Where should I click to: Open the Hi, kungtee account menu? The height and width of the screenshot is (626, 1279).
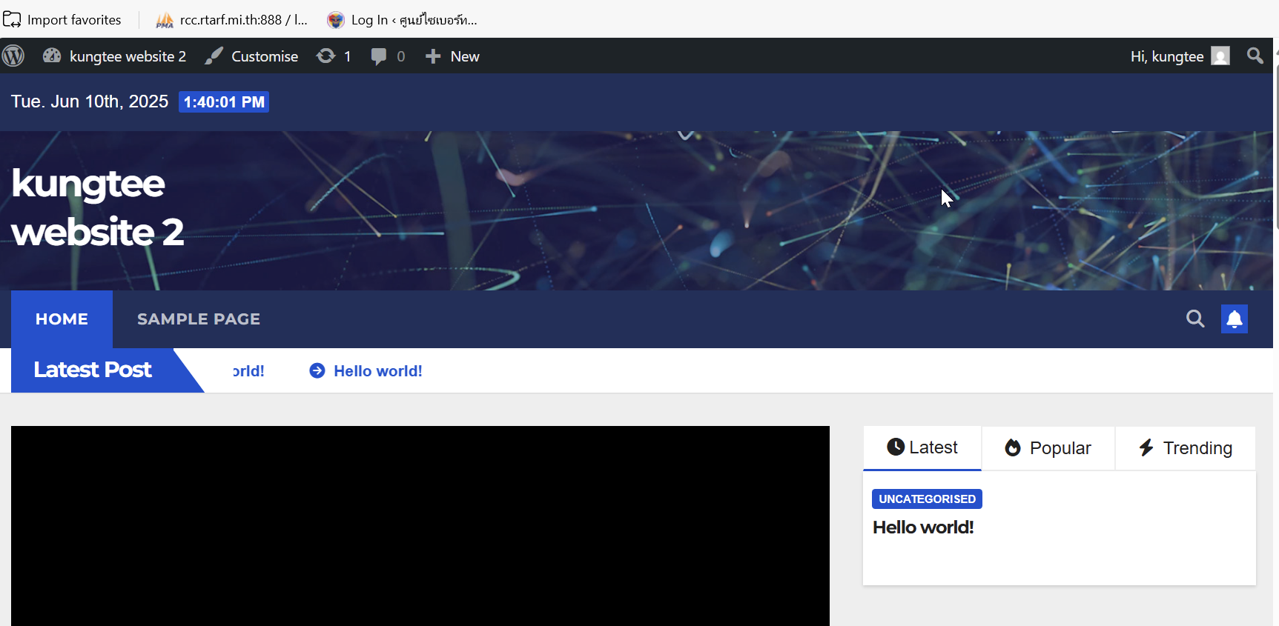pyautogui.click(x=1179, y=56)
